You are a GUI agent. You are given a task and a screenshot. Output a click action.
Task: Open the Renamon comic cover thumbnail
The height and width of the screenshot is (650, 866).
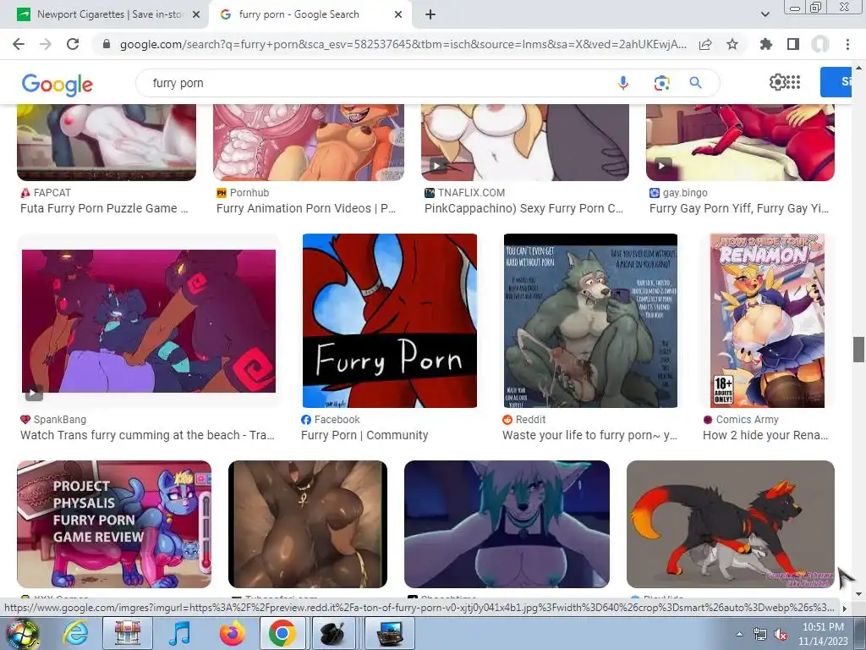coord(767,321)
